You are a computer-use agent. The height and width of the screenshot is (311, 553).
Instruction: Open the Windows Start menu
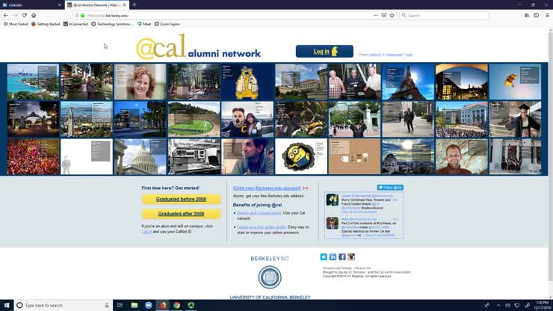pos(7,305)
